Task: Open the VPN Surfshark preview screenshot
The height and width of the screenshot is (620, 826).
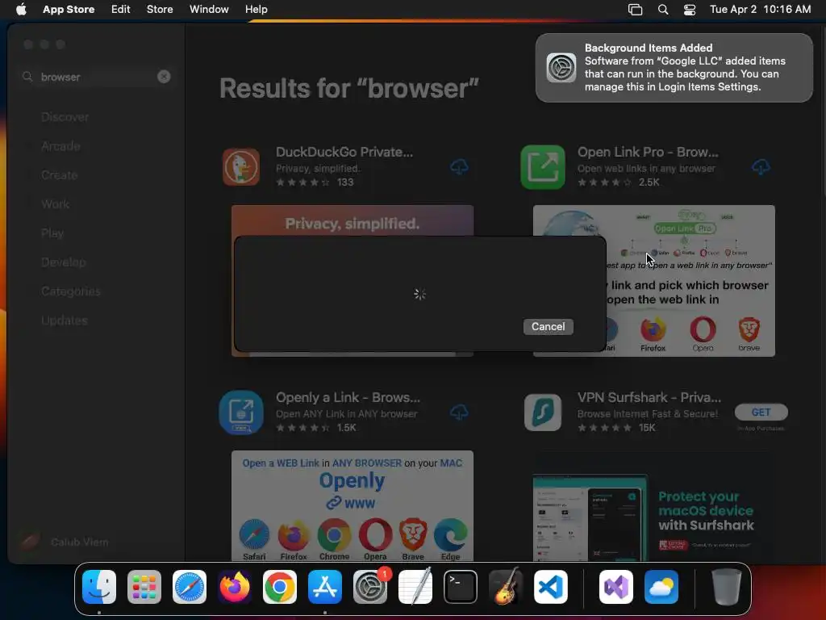Action: click(653, 506)
